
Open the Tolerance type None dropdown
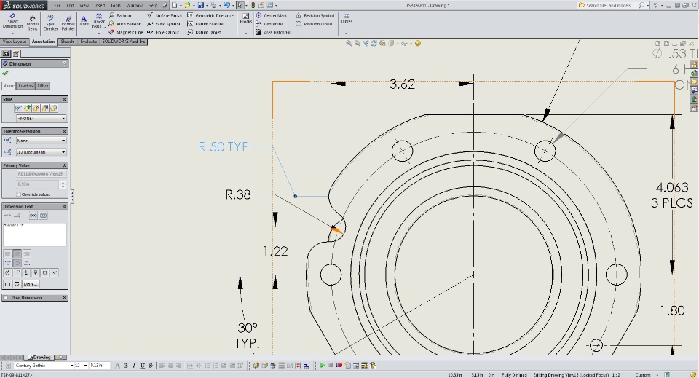[x=41, y=141]
